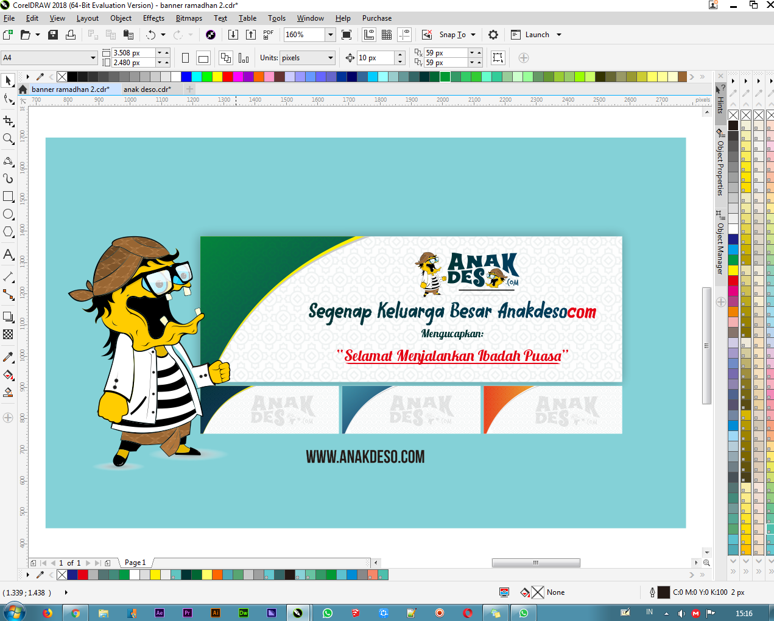Choose the Polygon tool

pos(8,232)
